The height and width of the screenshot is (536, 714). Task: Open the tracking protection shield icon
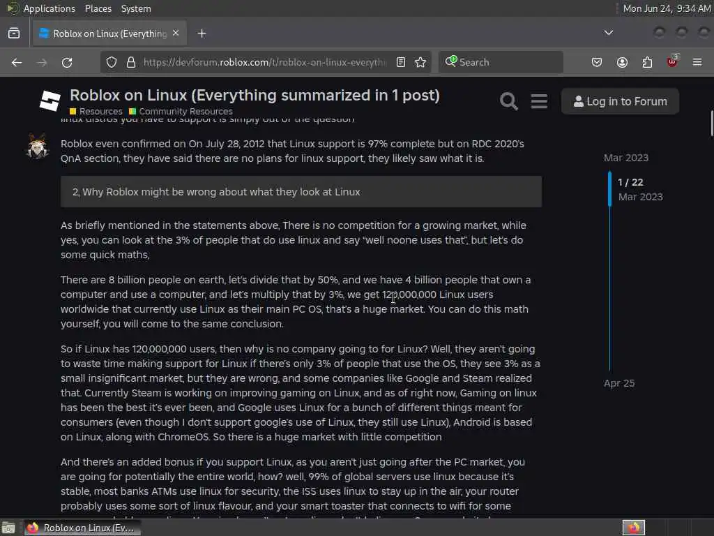(112, 62)
